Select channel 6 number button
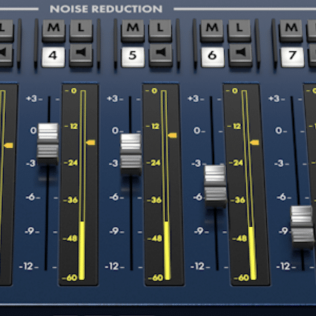316x316 pixels. click(213, 57)
